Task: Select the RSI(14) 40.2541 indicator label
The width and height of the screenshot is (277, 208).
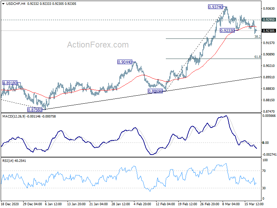Action: (x=14, y=161)
